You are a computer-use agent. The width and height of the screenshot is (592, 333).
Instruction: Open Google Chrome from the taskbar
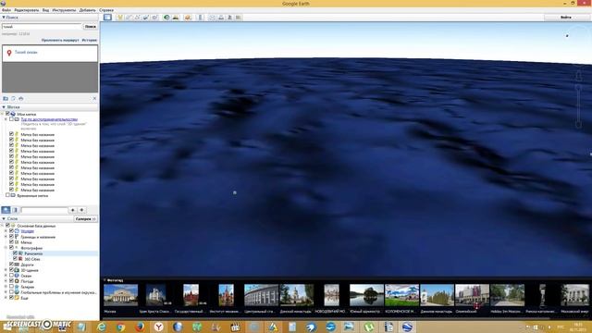(121, 327)
